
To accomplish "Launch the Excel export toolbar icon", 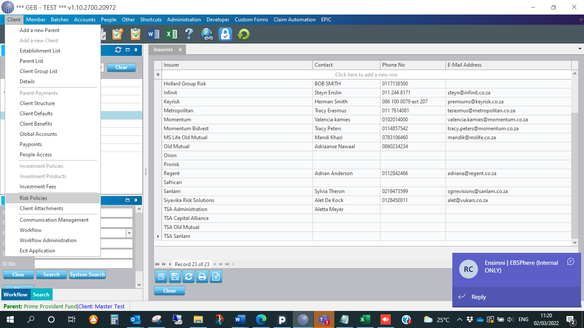I will click(x=171, y=34).
